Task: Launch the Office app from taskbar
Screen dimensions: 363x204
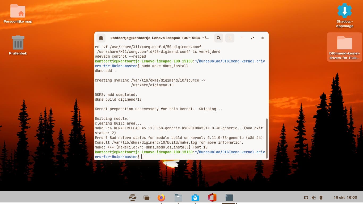Action: click(212, 198)
